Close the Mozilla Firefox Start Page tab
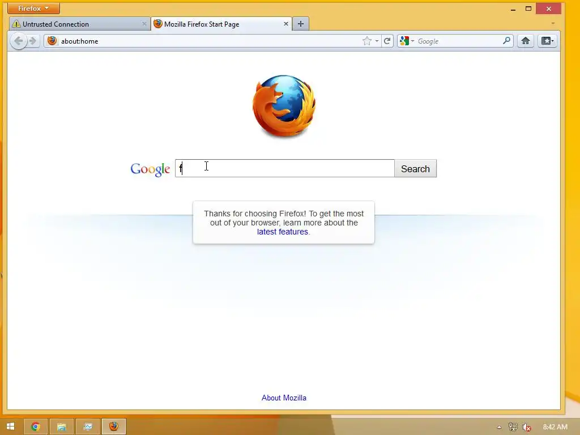This screenshot has width=580, height=435. coord(286,24)
